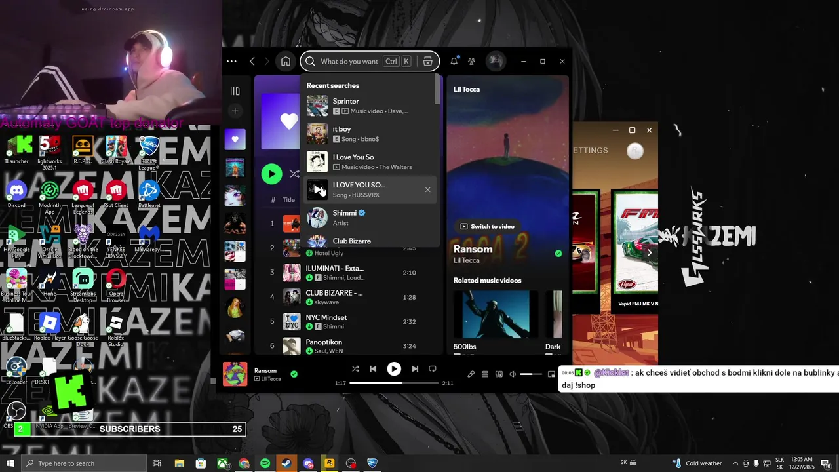Mute the Spotify volume speaker icon
Screen dimensions: 839x472
click(513, 374)
